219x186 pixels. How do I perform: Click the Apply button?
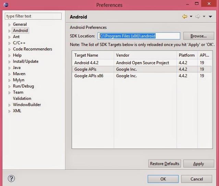(x=199, y=163)
